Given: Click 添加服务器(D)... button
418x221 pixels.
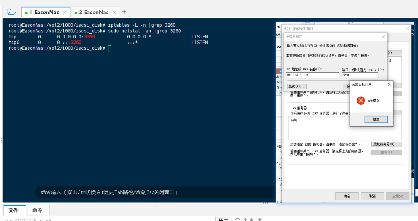Looking at the screenshot, I should pyautogui.click(x=386, y=144).
